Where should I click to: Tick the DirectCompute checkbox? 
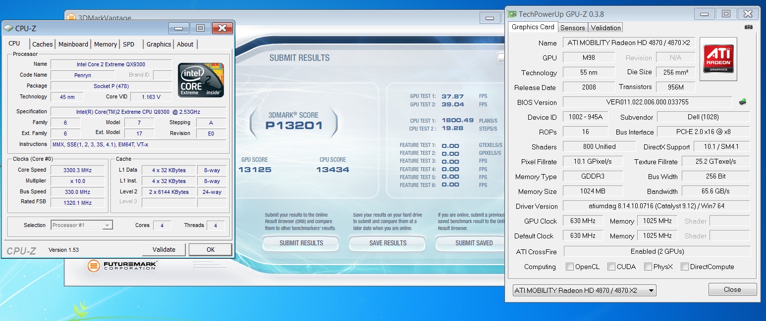(x=685, y=267)
